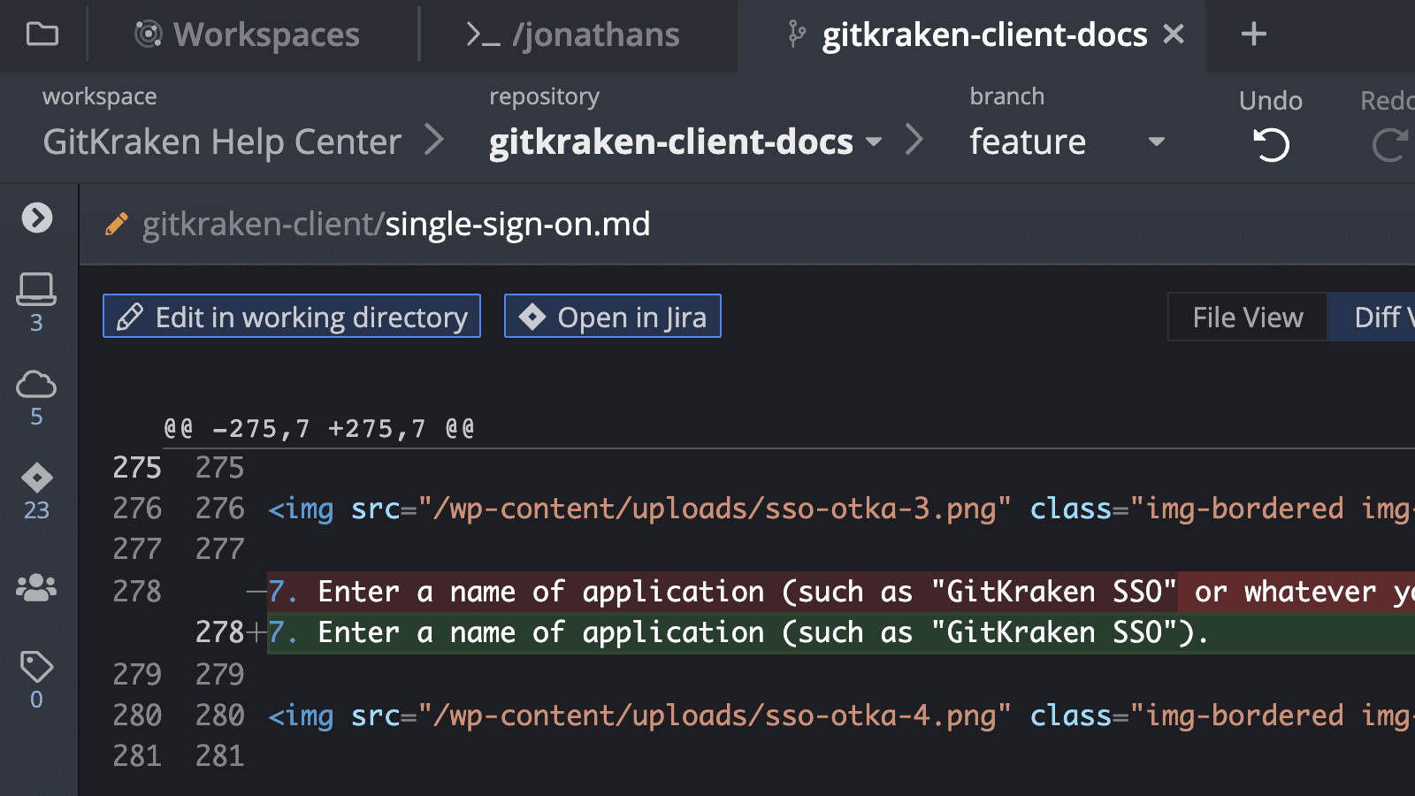Click the Workspaces tab icon
Image resolution: width=1415 pixels, height=796 pixels.
(148, 34)
